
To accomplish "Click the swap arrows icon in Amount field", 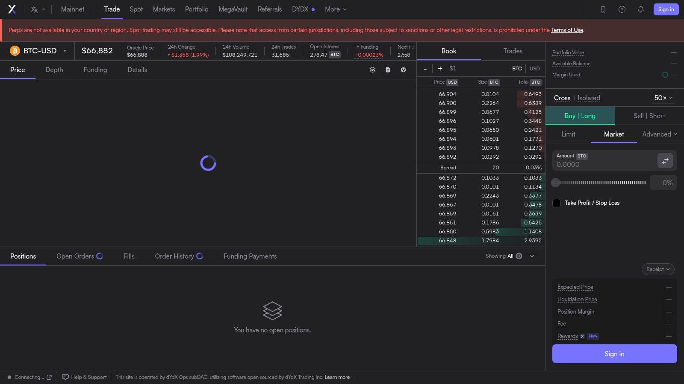I will click(665, 161).
